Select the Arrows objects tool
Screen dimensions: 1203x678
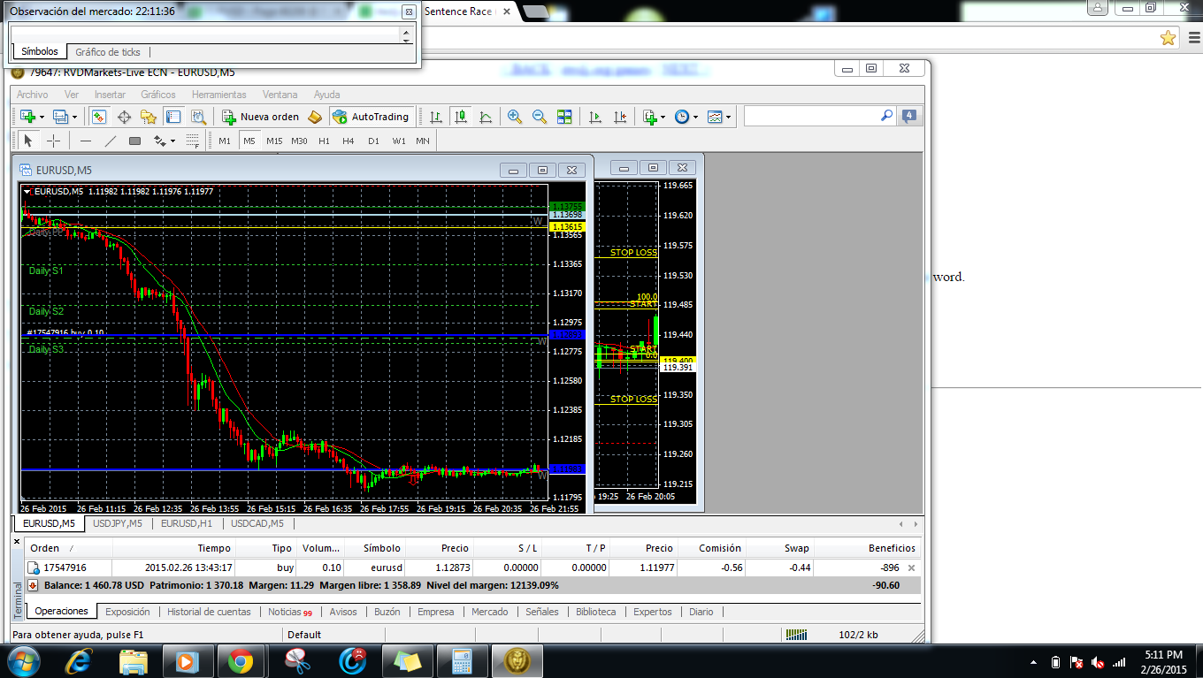(x=159, y=141)
